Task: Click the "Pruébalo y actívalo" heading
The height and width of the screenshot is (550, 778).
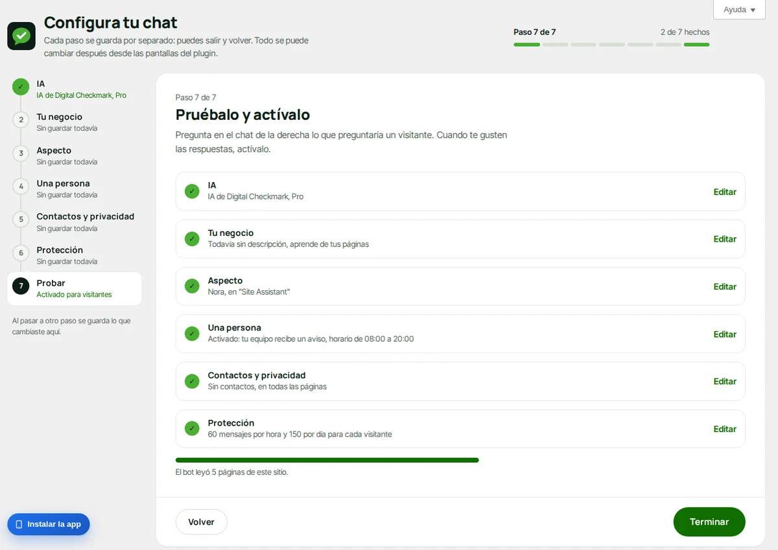Action: pos(242,115)
